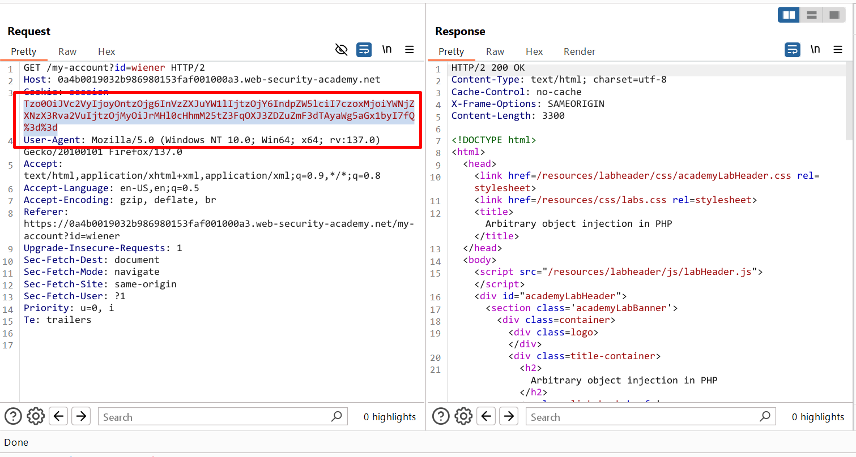Open Response panel hamburger options menu

click(838, 50)
